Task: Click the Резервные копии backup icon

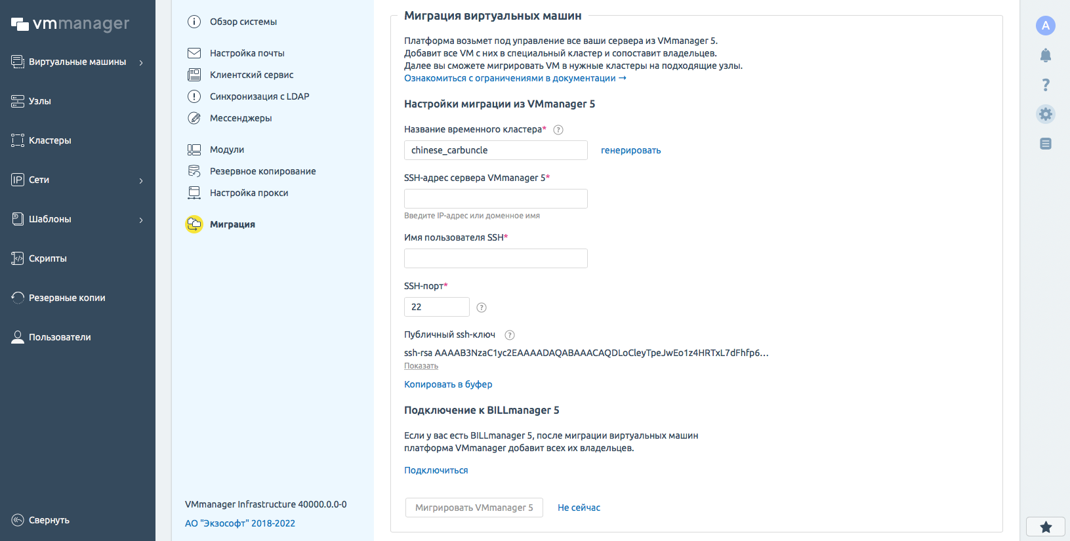Action: click(x=18, y=298)
